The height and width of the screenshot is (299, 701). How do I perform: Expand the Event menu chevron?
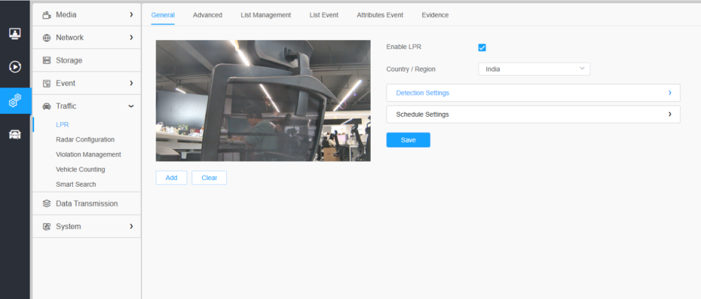coord(131,83)
